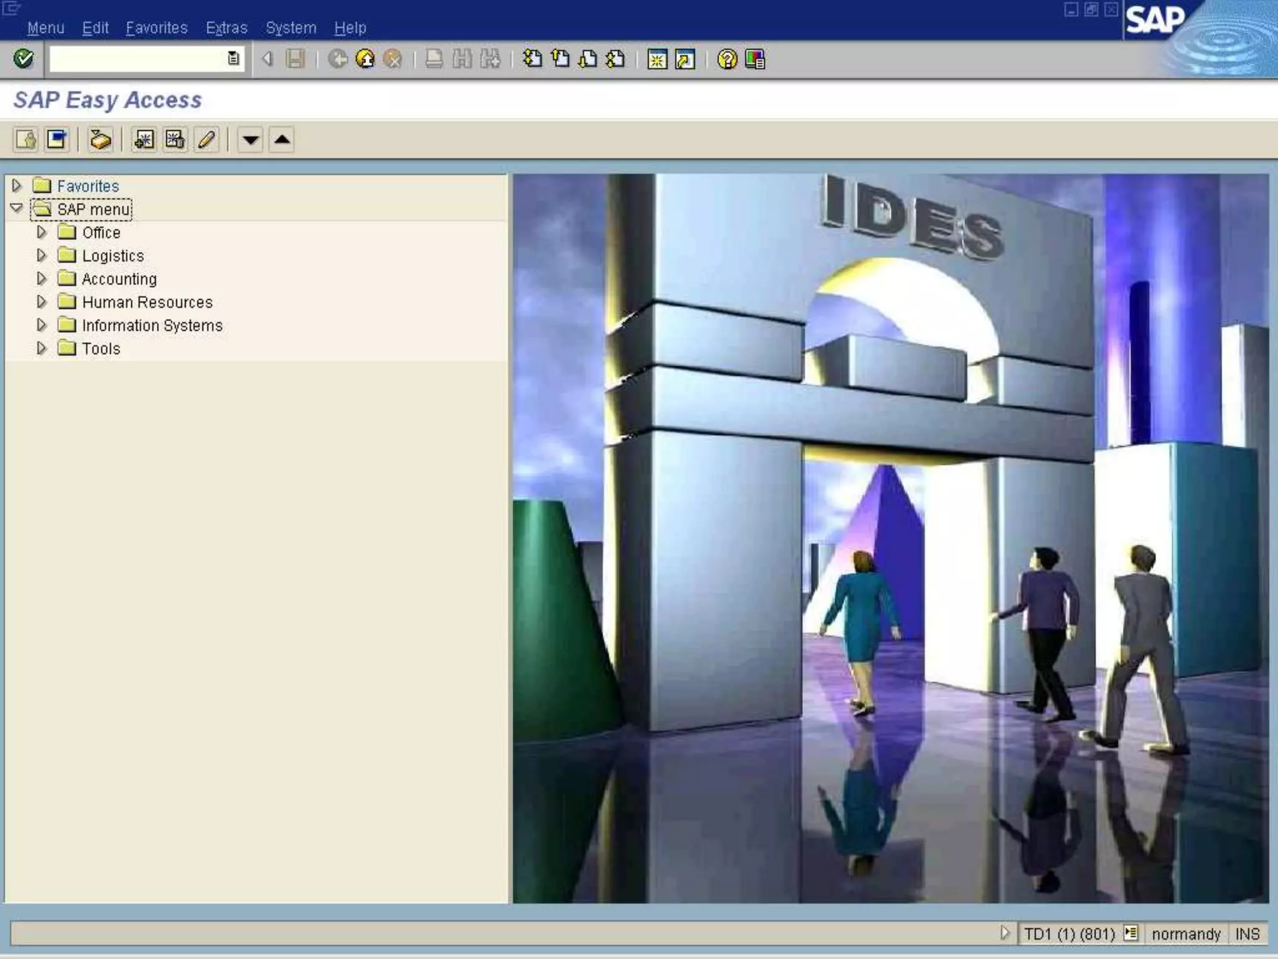The height and width of the screenshot is (959, 1278).
Task: Open the Help menu
Action: click(x=350, y=28)
